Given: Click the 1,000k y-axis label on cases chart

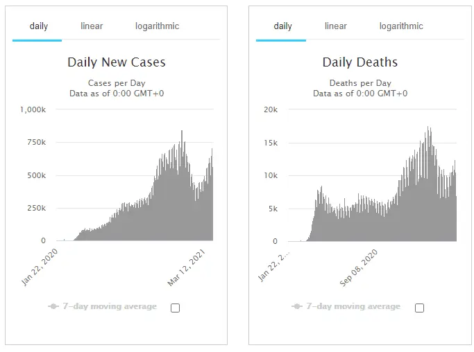Looking at the screenshot, I should point(33,109).
